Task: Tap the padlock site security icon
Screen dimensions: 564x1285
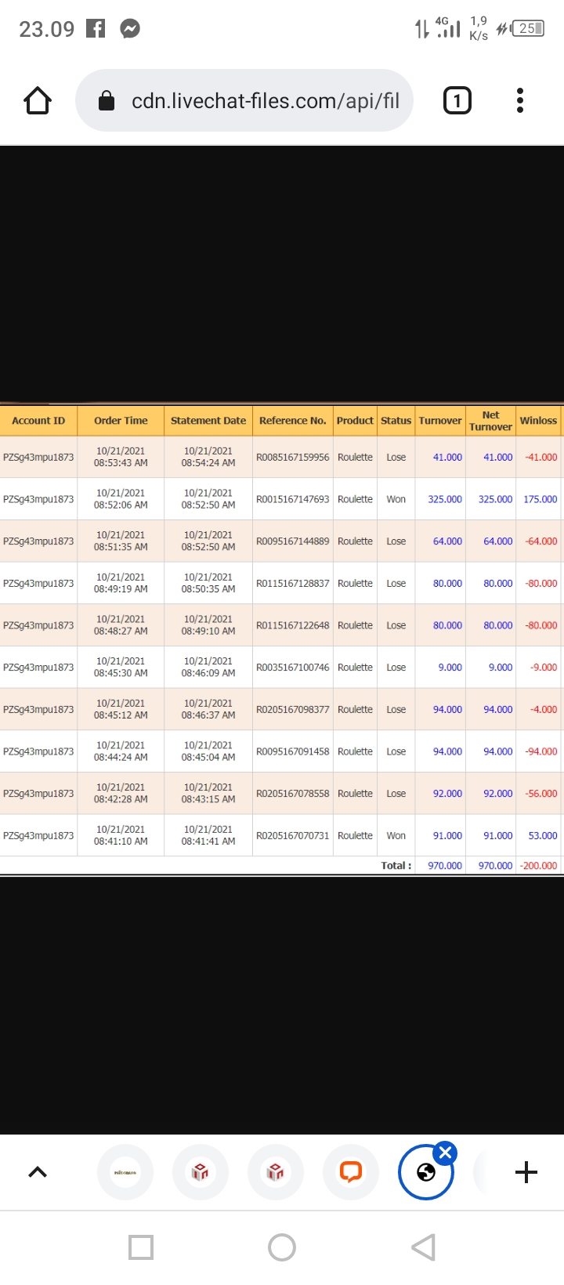Action: 107,101
